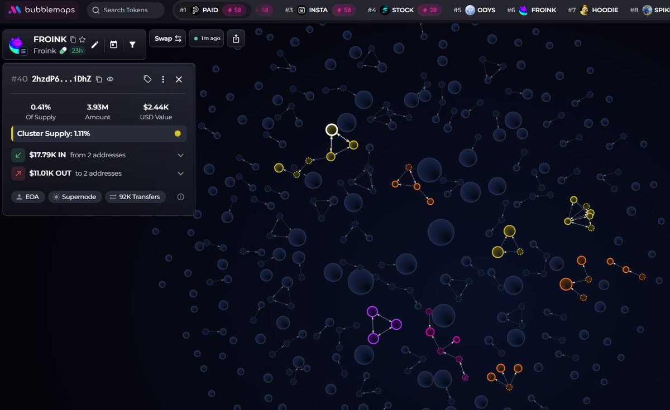Toggle the eye visibility icon for wallet #40
Screen dimensions: 670x410
[x=110, y=79]
